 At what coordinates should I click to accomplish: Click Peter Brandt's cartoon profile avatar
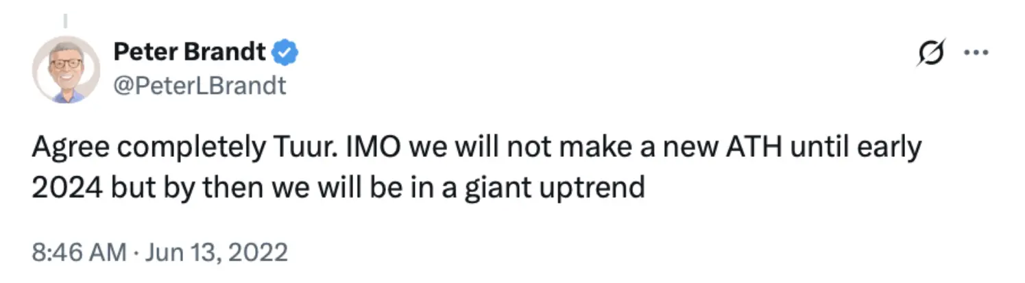(66, 69)
